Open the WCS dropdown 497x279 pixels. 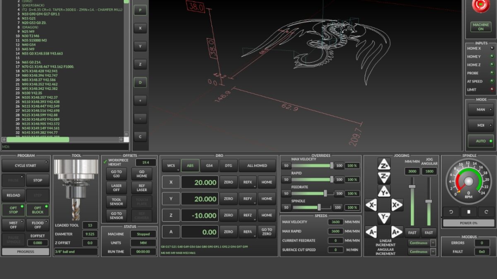171,165
